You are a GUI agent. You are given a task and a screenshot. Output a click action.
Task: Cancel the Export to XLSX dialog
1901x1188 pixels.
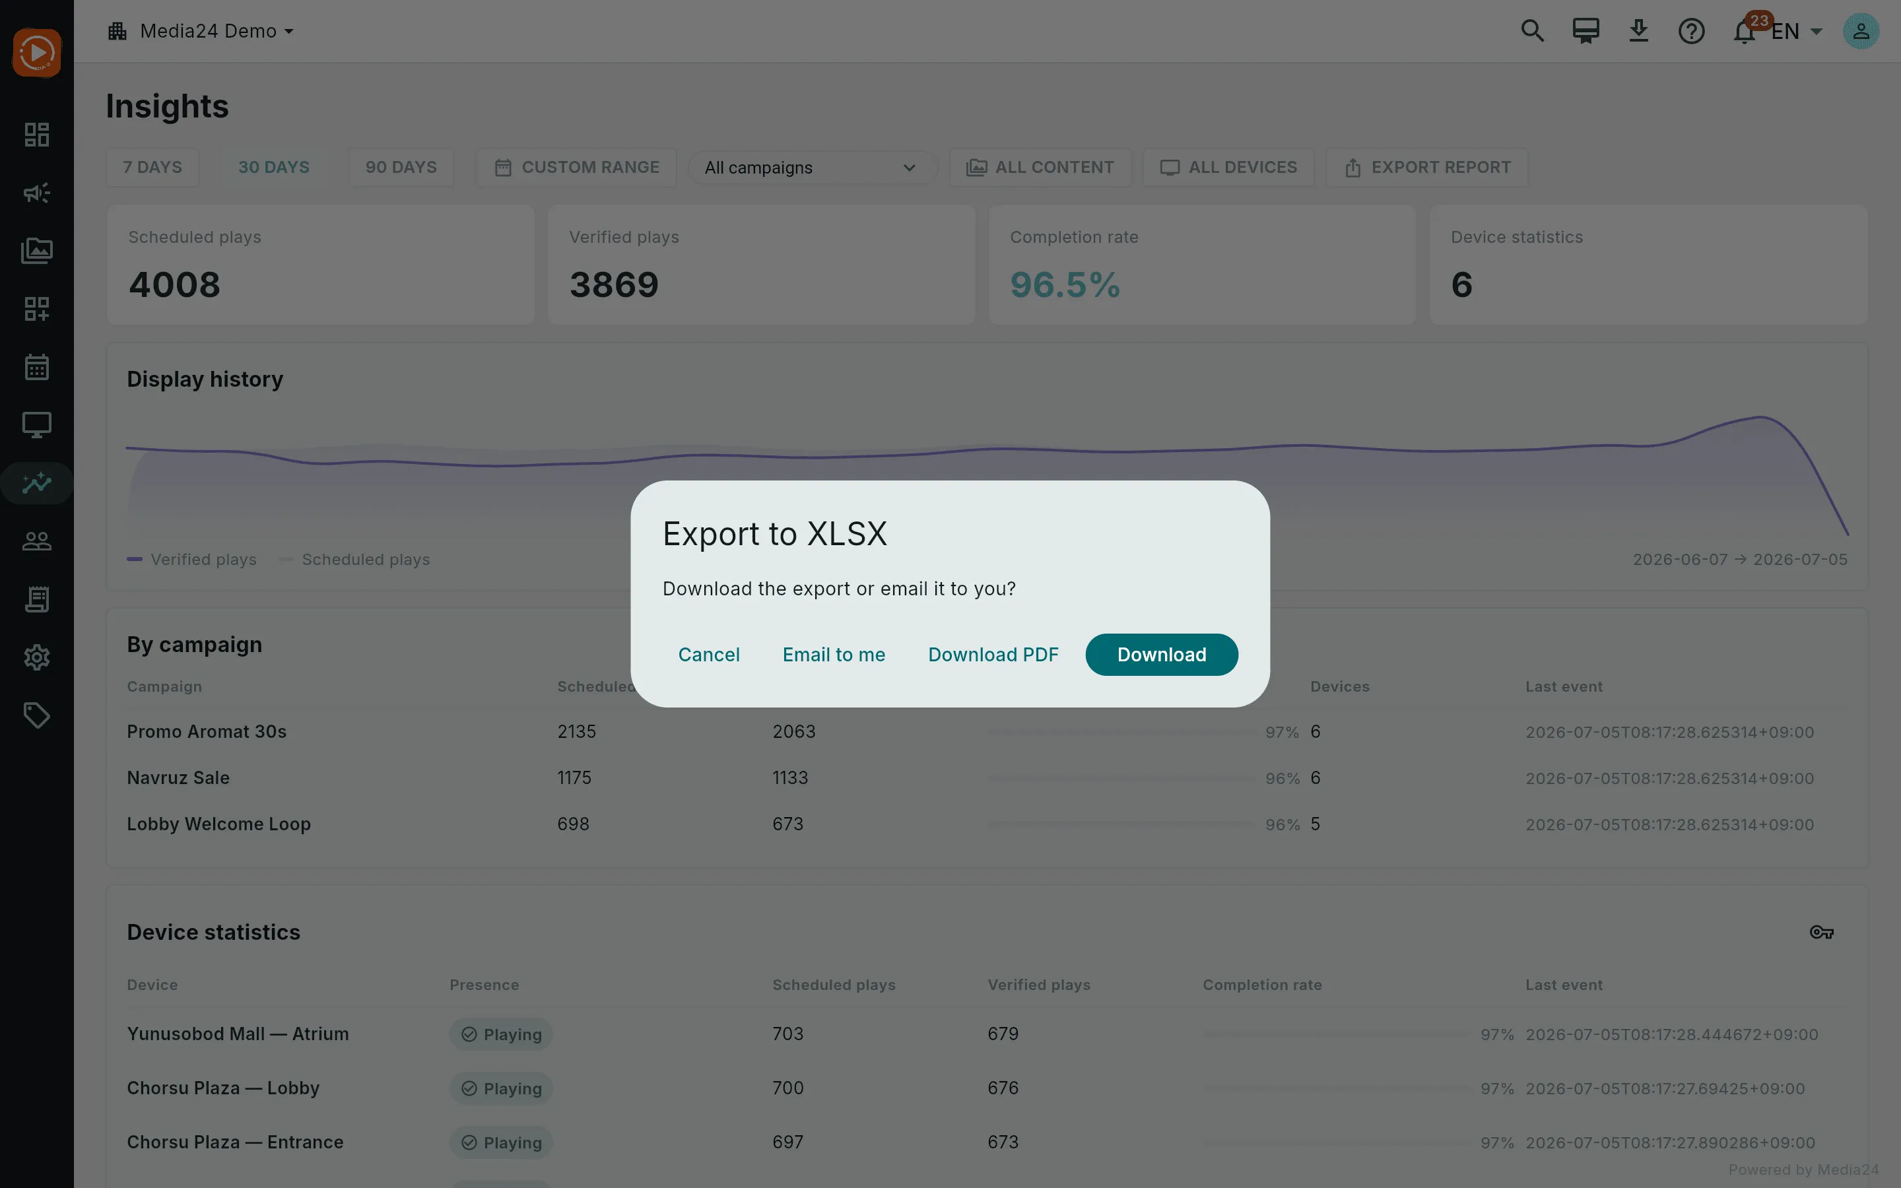point(708,655)
